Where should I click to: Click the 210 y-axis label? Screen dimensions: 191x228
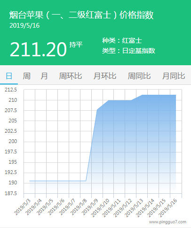[x=13, y=100]
